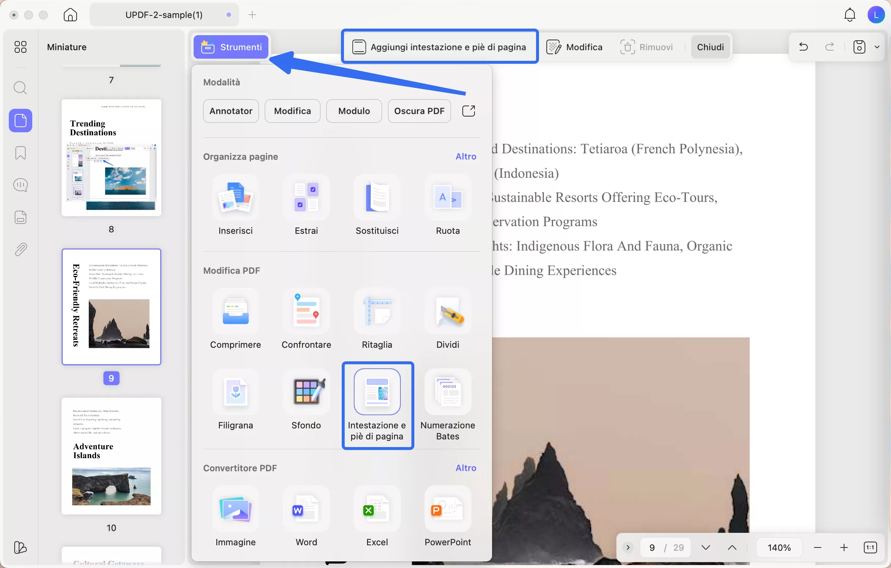The height and width of the screenshot is (568, 891).
Task: Open the bookmarks panel in the sidebar
Action: click(21, 153)
